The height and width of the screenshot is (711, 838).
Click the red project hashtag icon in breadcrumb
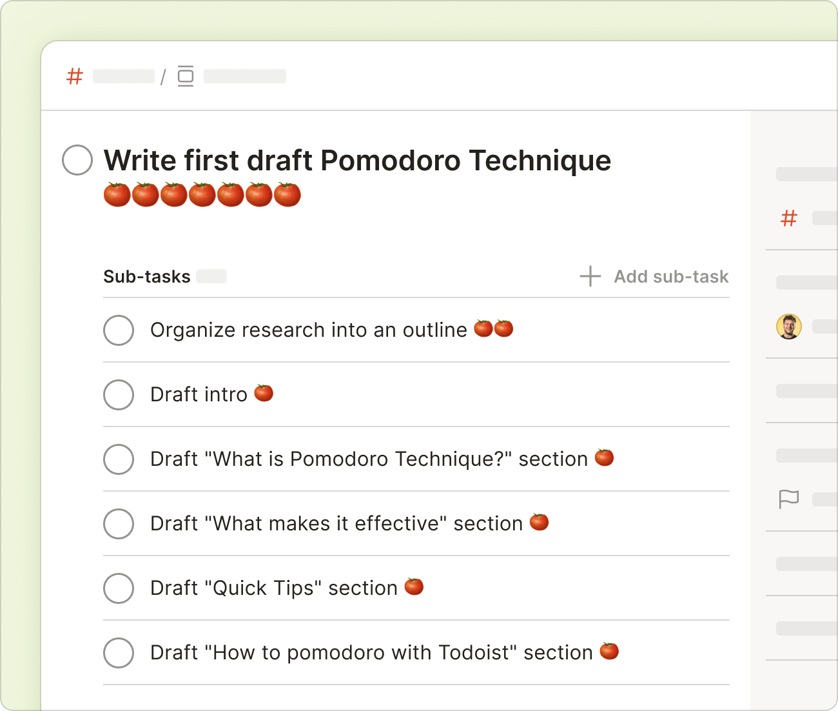(x=74, y=76)
